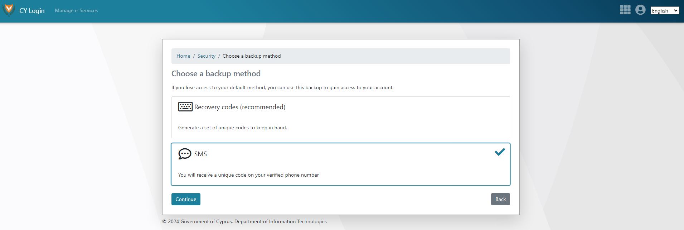Click the Cyprus coat of arms logo
Image resolution: width=684 pixels, height=230 pixels.
(x=9, y=10)
